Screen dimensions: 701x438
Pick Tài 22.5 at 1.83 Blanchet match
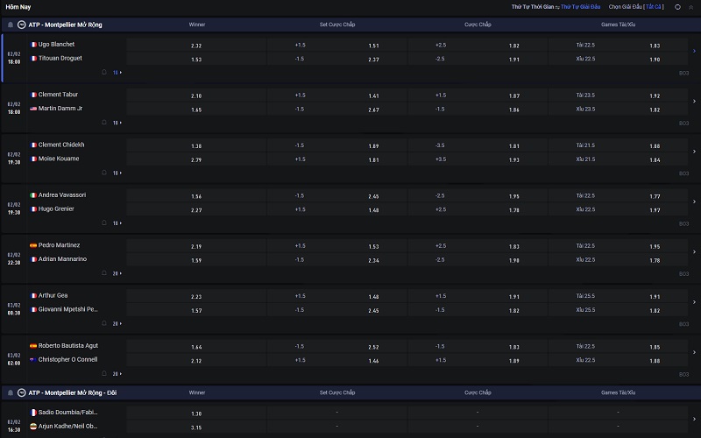click(618, 46)
